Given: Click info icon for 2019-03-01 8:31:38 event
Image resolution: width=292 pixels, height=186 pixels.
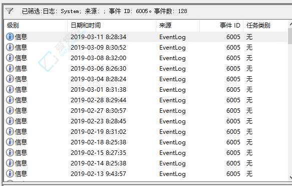Looking at the screenshot, I should point(10,89).
